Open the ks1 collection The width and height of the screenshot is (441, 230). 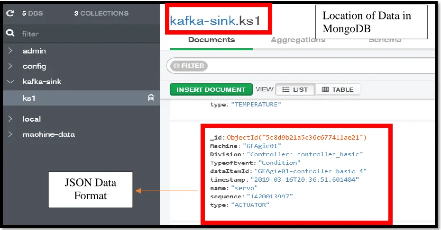(x=29, y=98)
